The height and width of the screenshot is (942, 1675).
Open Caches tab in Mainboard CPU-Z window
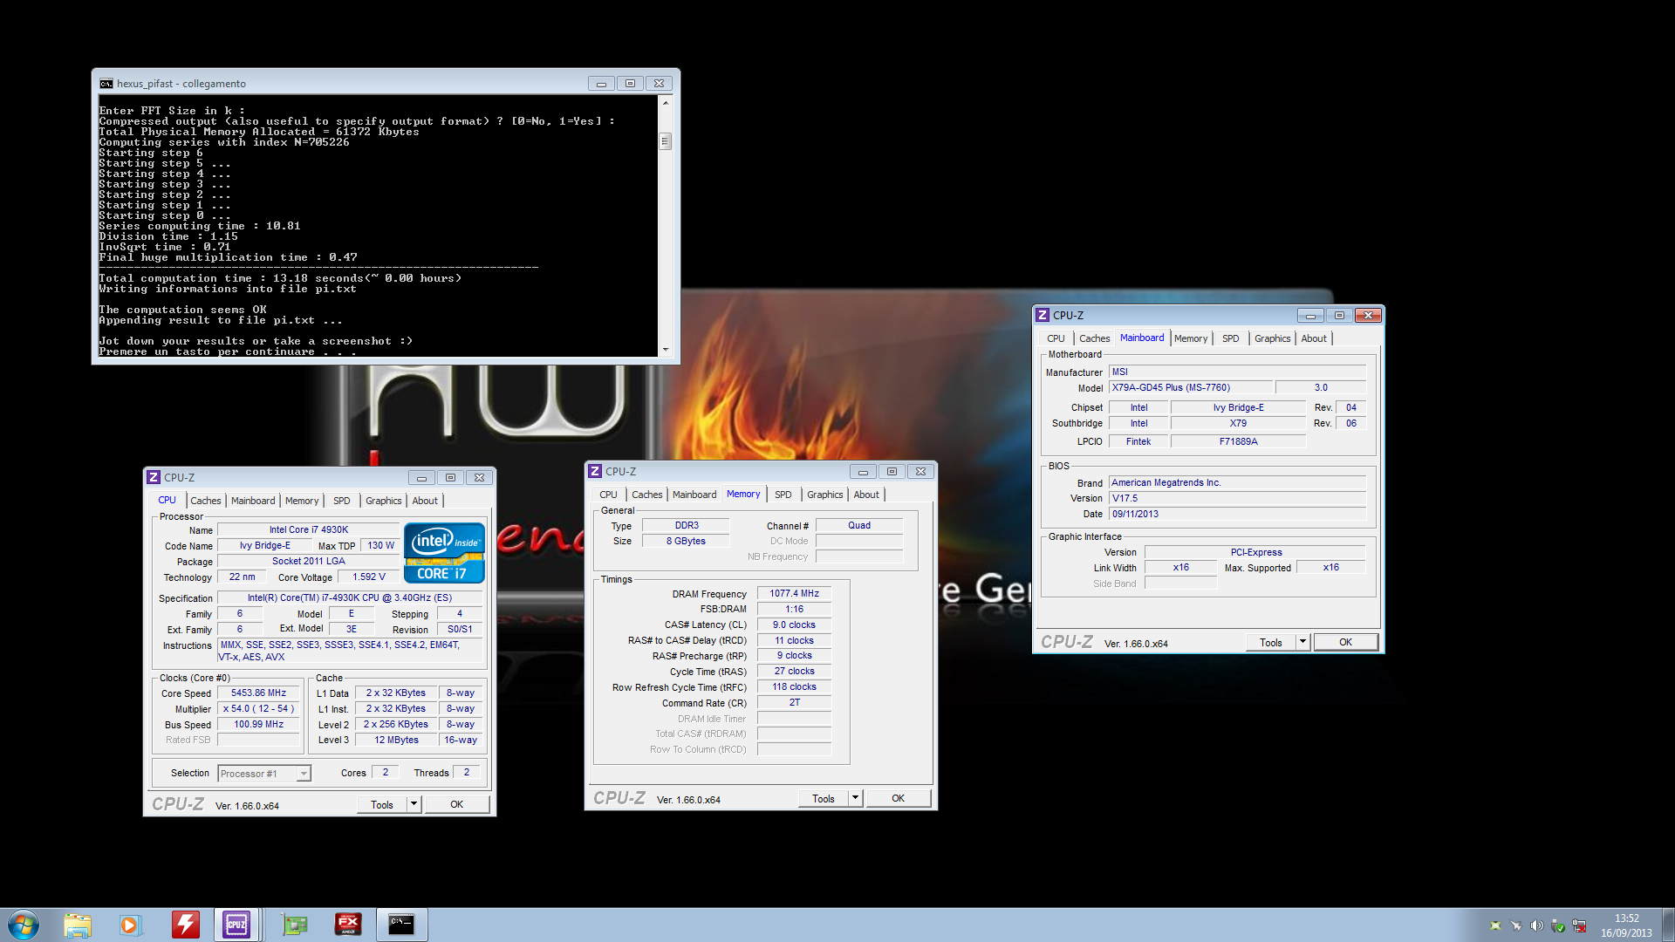click(1095, 338)
